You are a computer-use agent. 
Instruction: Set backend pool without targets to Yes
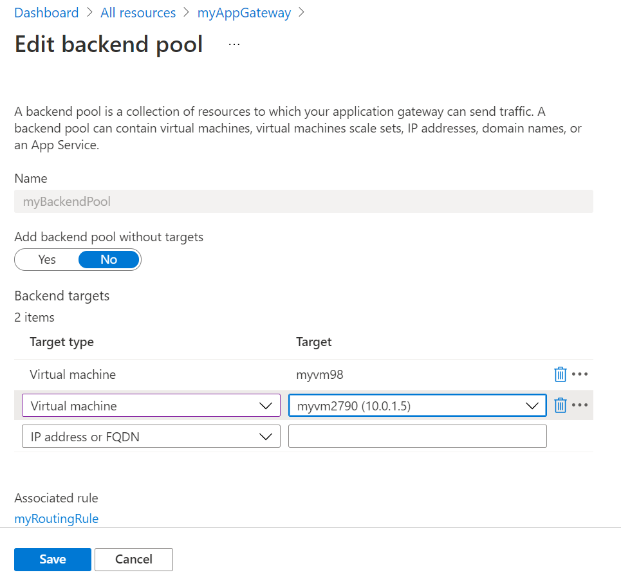point(47,259)
